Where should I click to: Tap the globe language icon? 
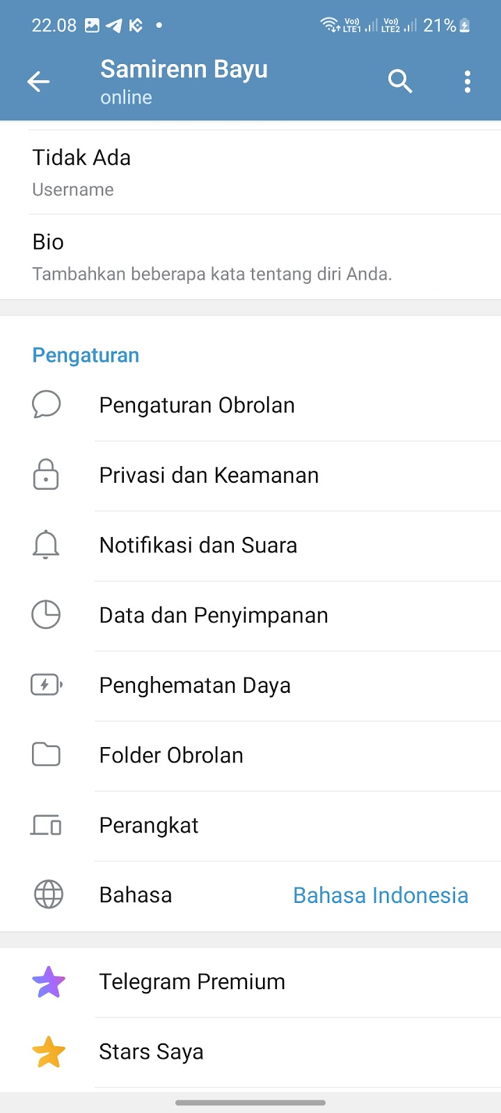48,895
